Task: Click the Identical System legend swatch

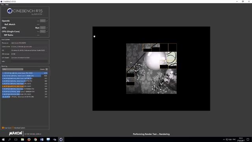Action: 13,128
